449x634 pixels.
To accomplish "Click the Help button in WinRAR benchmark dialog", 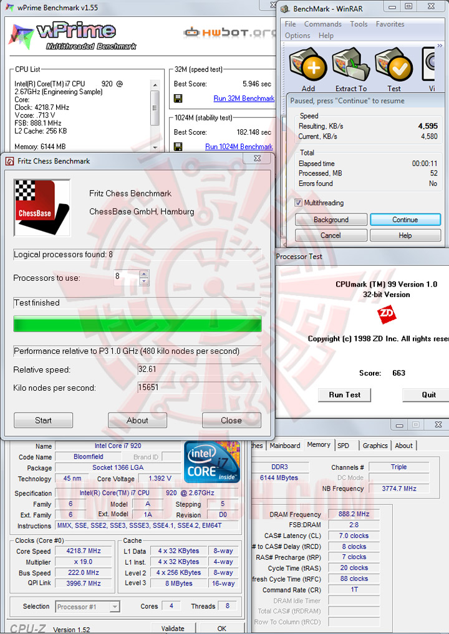I will pyautogui.click(x=405, y=235).
